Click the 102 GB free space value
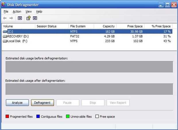Screen dimensions: 178x130 click(138, 41)
